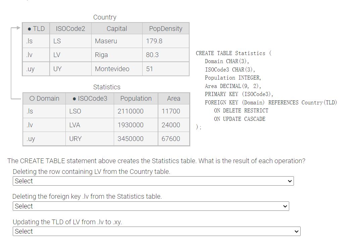Click the chevron on the last Select box
This screenshot has height=239, width=358.
(296, 231)
